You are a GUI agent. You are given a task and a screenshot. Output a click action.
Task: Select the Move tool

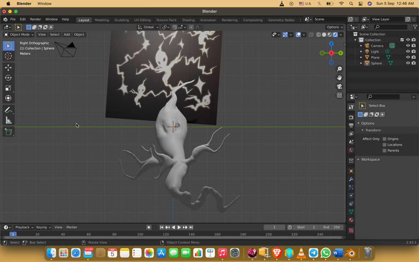[8, 67]
